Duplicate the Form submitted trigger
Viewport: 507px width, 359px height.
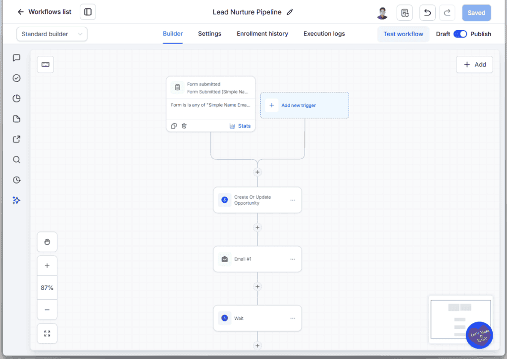click(174, 126)
